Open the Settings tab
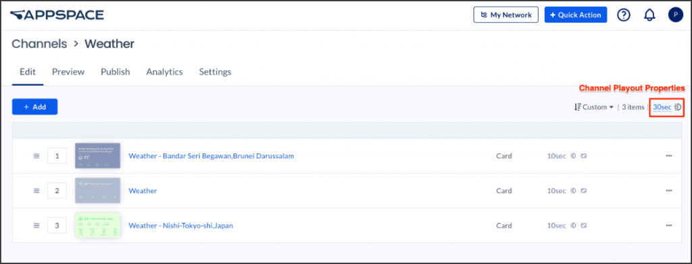692x264 pixels. click(x=215, y=72)
